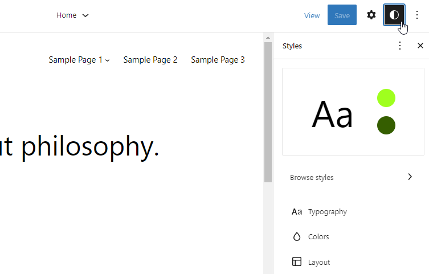Viewport: 429px width, 274px height.
Task: Open Colors settings via the droplet icon
Action: click(x=297, y=236)
